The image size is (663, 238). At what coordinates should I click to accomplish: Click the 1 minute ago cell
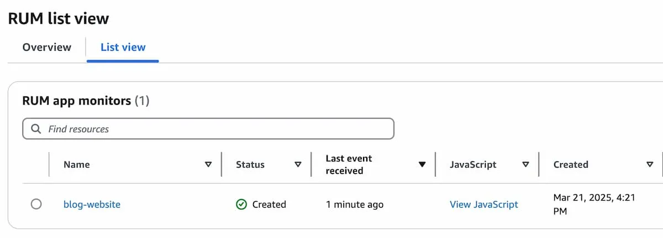pyautogui.click(x=354, y=204)
